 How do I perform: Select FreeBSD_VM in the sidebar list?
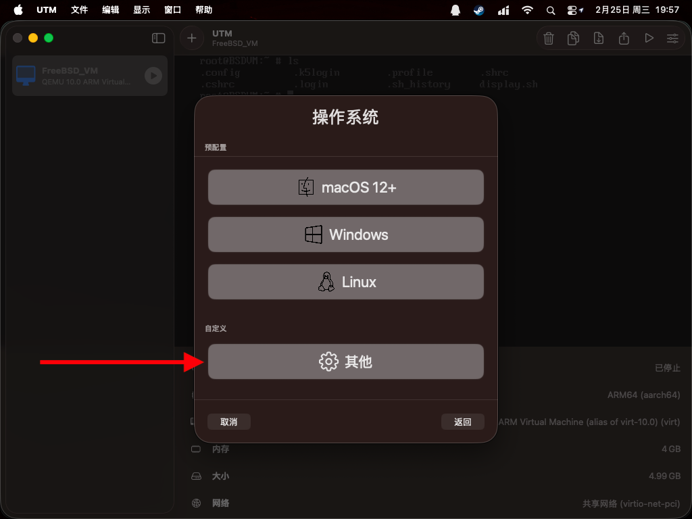coord(90,76)
